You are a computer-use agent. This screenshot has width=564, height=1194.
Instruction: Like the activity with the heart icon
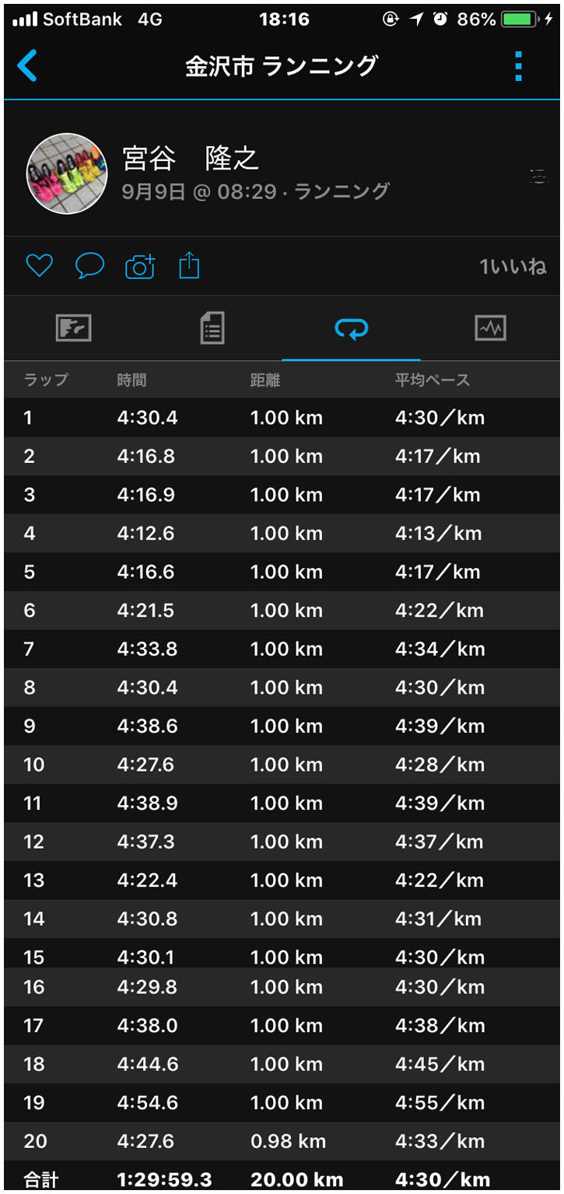(x=39, y=266)
